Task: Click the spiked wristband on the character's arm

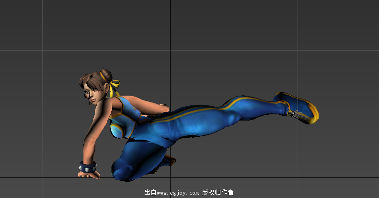Action: [x=88, y=167]
